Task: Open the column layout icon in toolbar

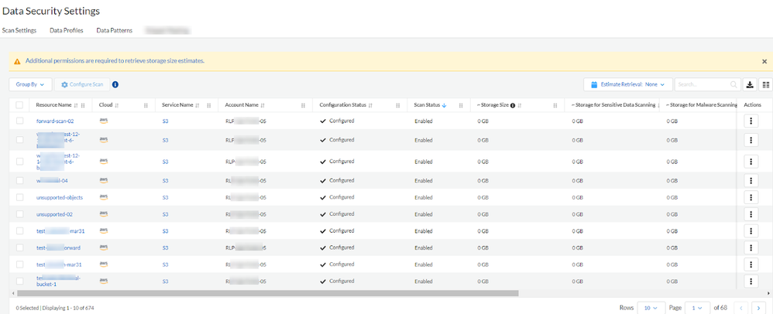Action: point(766,84)
